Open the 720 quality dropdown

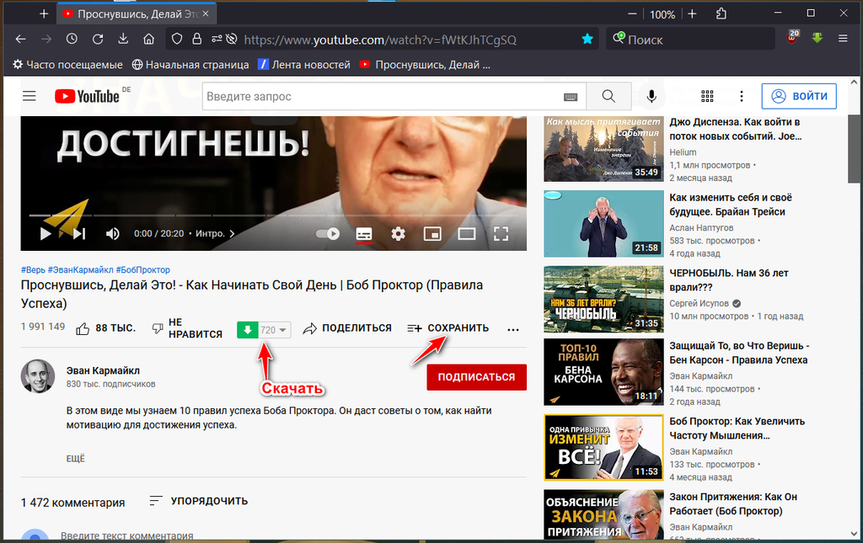(274, 330)
